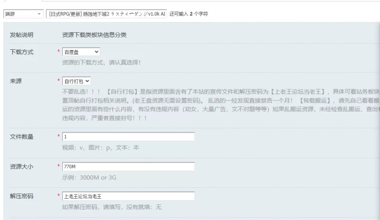Expand the 百度盘 download method dropdown

coord(81,52)
